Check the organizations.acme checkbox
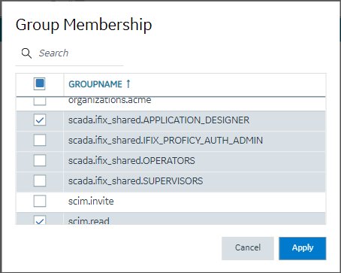341x273 pixels. point(40,101)
